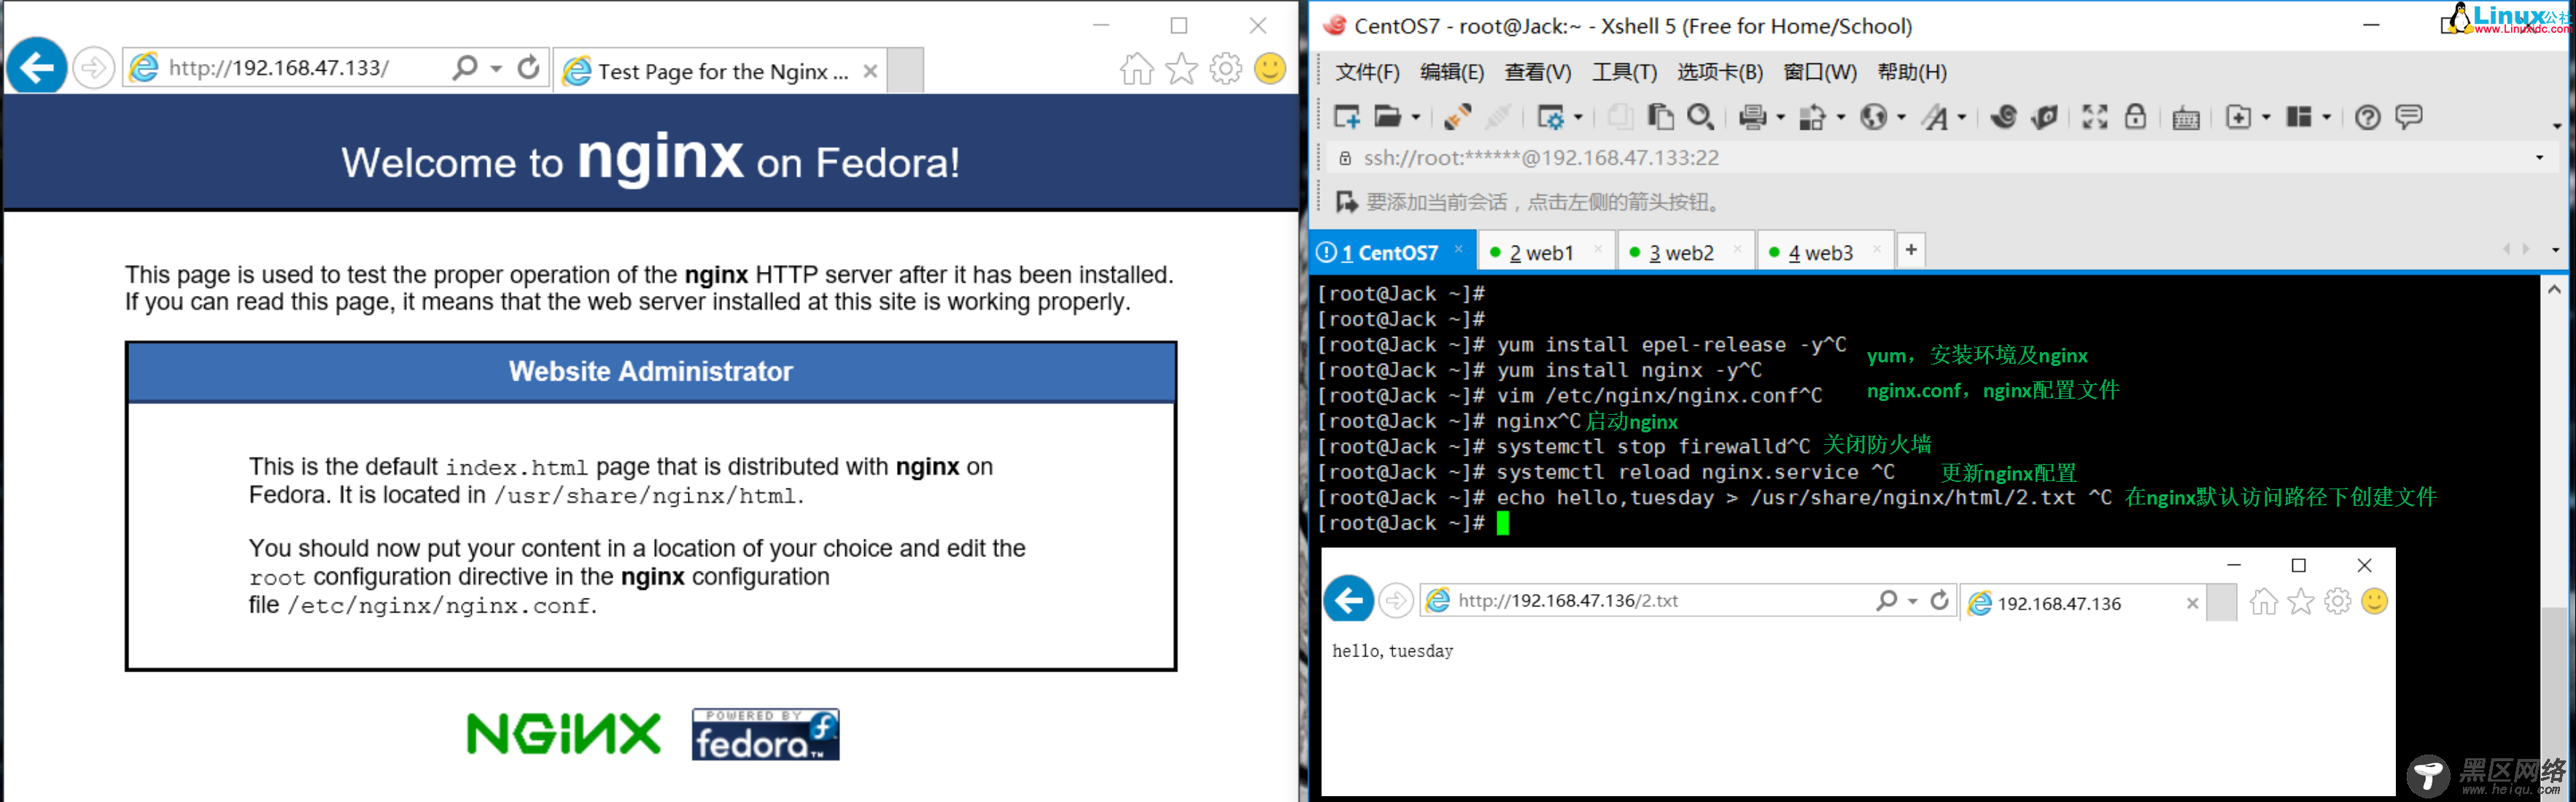The image size is (2576, 802).
Task: Click the Xshell file transfer icon
Action: 1812,117
